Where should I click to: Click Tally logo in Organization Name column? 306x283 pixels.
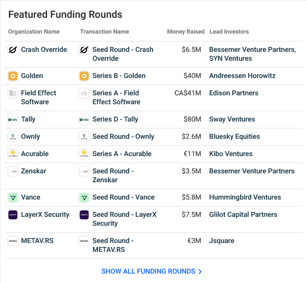13,120
